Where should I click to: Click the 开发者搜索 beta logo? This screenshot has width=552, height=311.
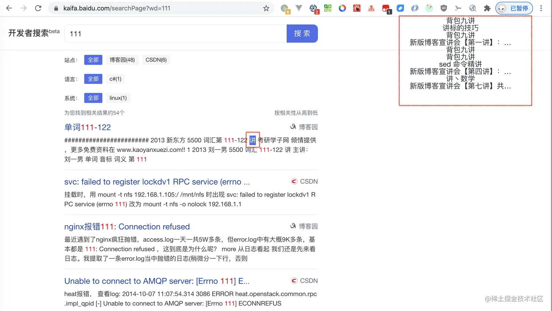(x=34, y=33)
